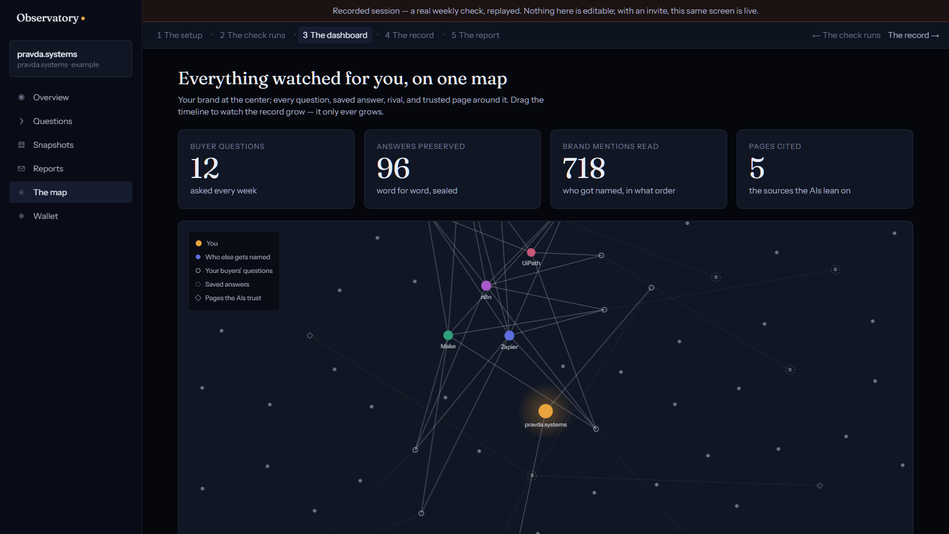
Task: Click the Buyer Questions 12 card
Action: click(266, 169)
